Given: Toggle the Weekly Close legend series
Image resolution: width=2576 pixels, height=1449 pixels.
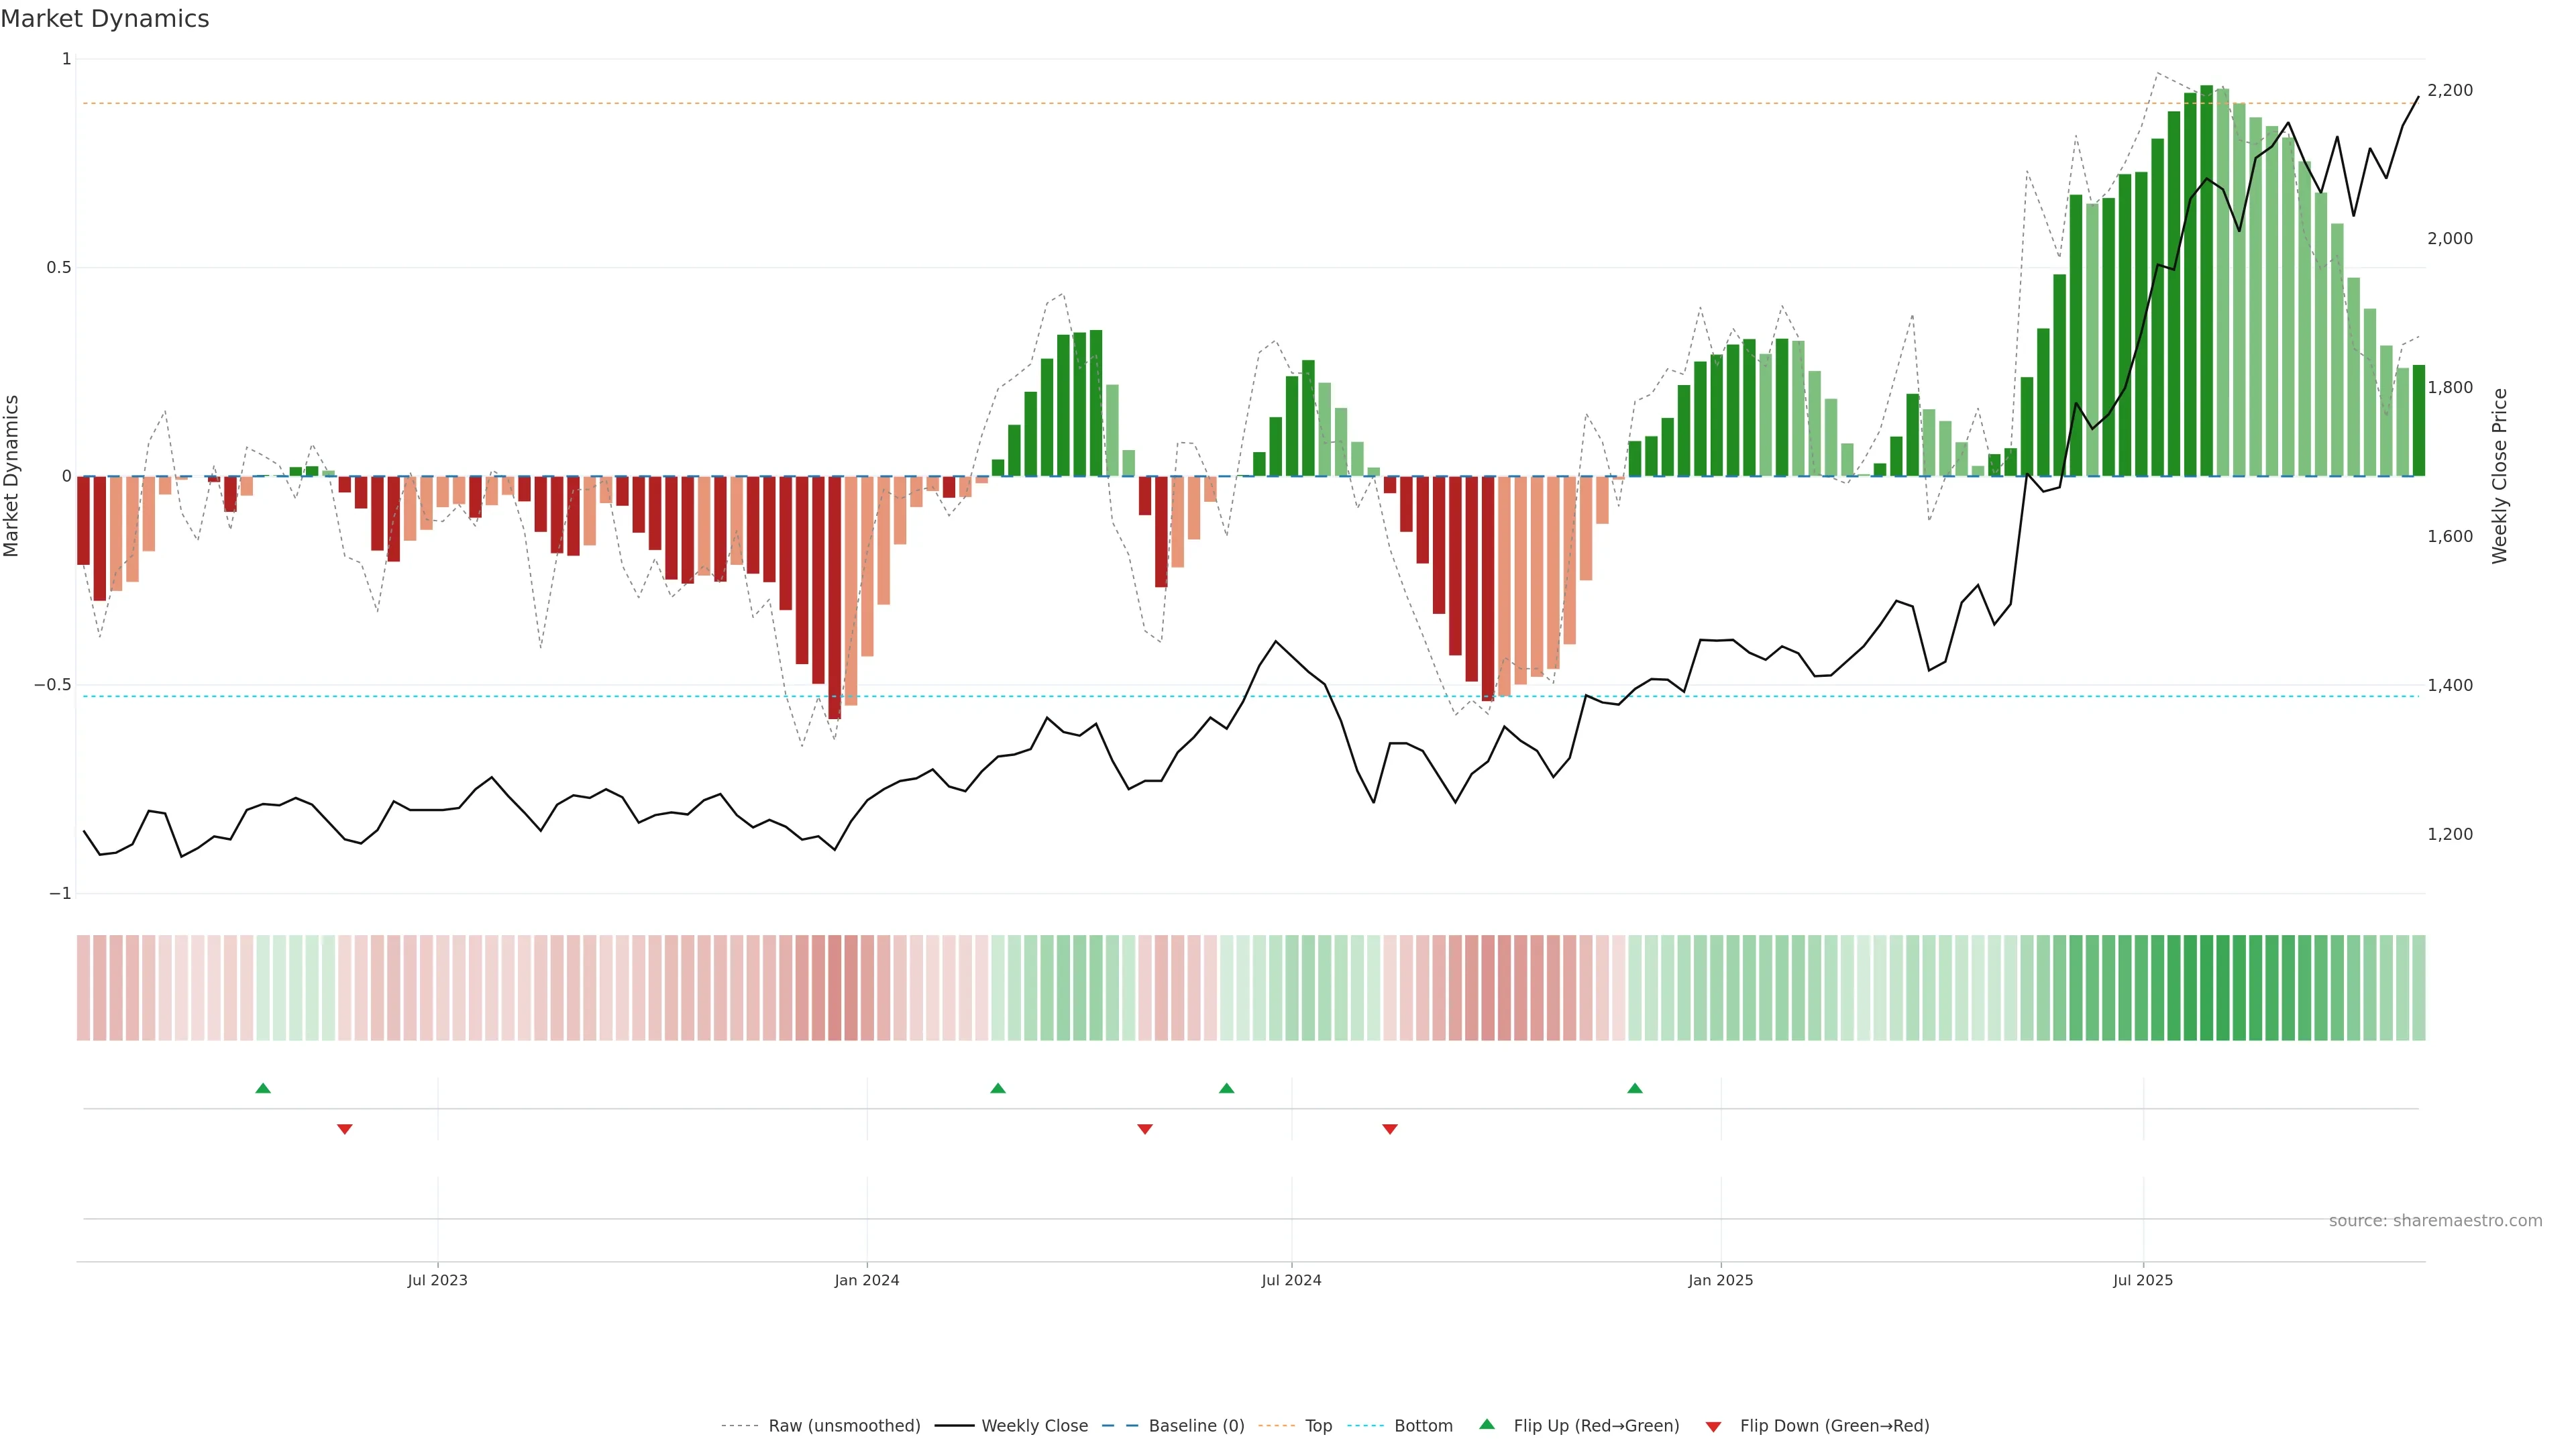Looking at the screenshot, I should 1034,1426.
